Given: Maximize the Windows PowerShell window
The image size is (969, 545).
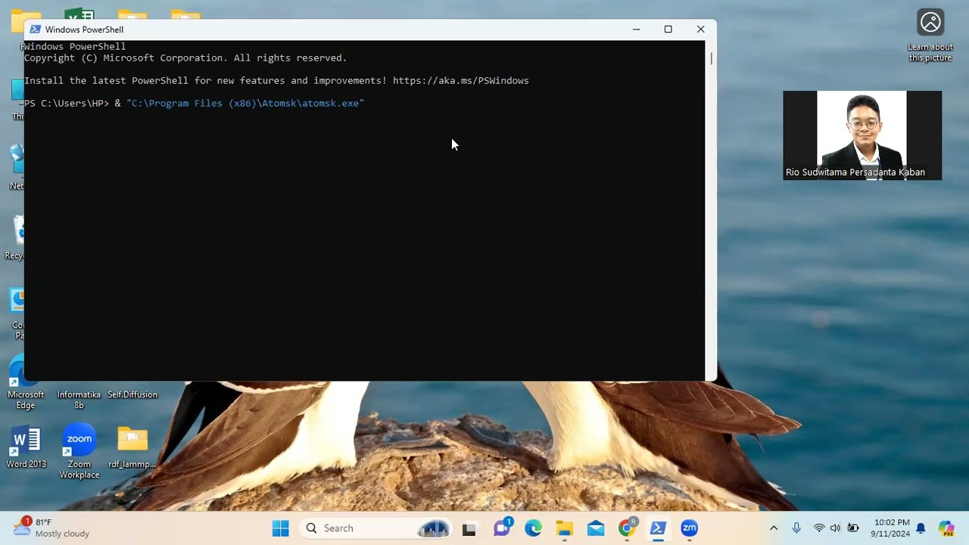Looking at the screenshot, I should click(668, 30).
